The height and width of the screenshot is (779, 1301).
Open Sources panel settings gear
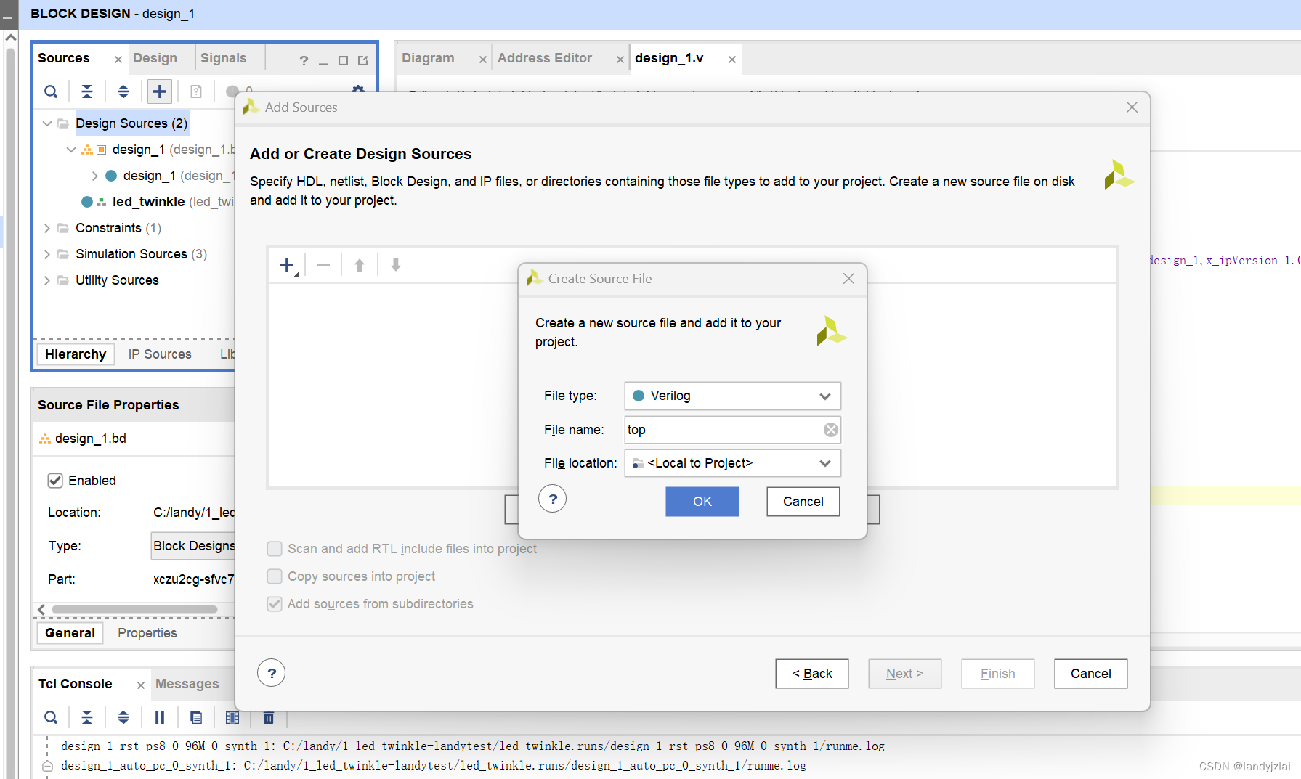[358, 89]
